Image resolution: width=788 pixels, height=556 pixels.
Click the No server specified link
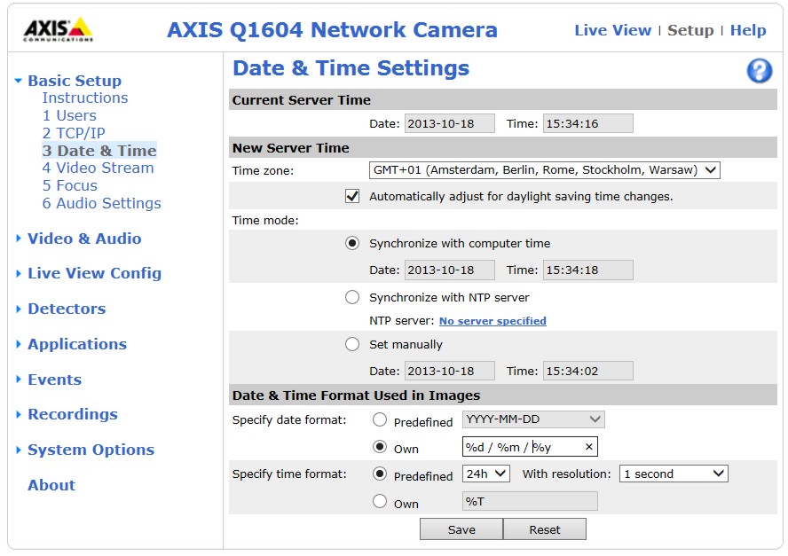[492, 321]
